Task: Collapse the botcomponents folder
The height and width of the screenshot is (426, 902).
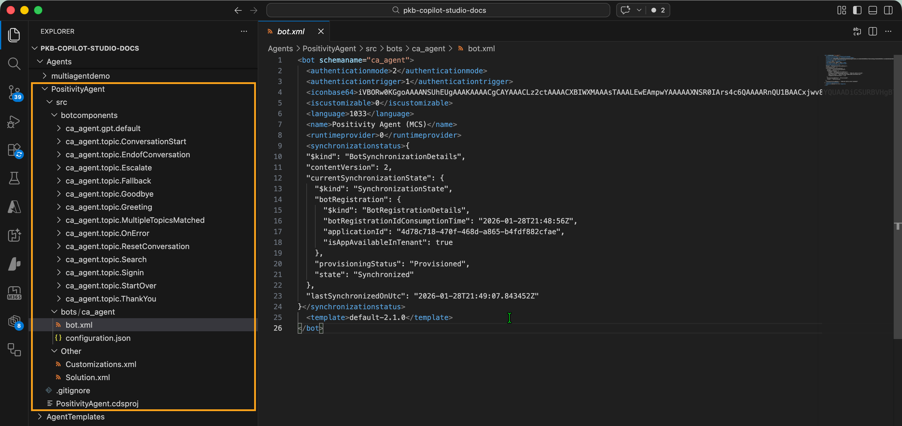Action: [x=89, y=115]
